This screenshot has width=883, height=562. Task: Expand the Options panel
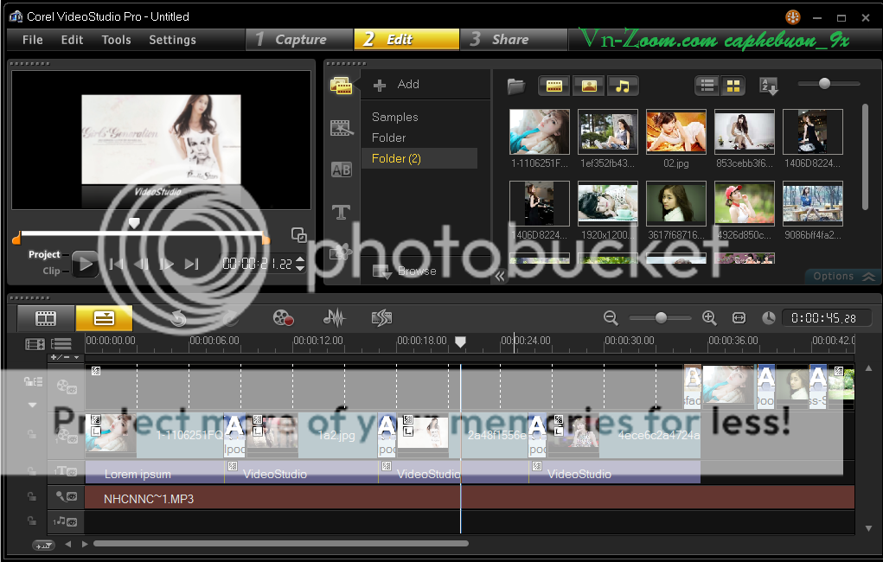click(x=843, y=276)
